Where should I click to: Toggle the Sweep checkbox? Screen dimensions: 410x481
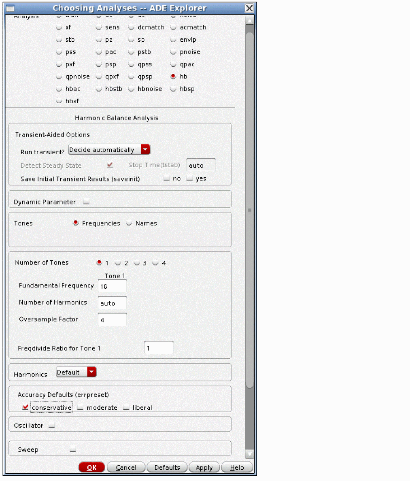73,449
